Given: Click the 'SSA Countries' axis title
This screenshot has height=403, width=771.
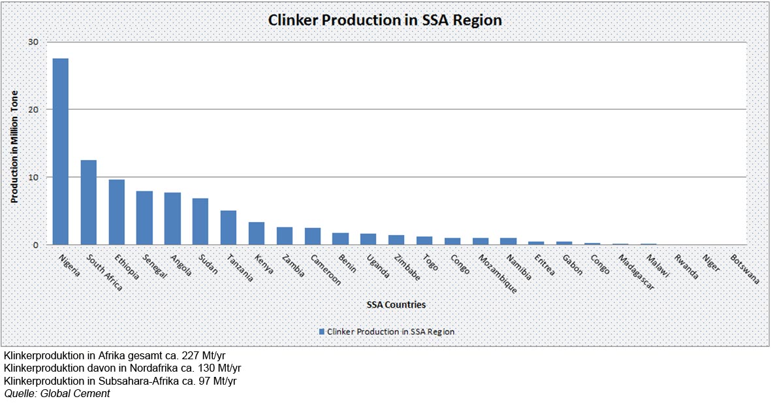Looking at the screenshot, I should (397, 304).
